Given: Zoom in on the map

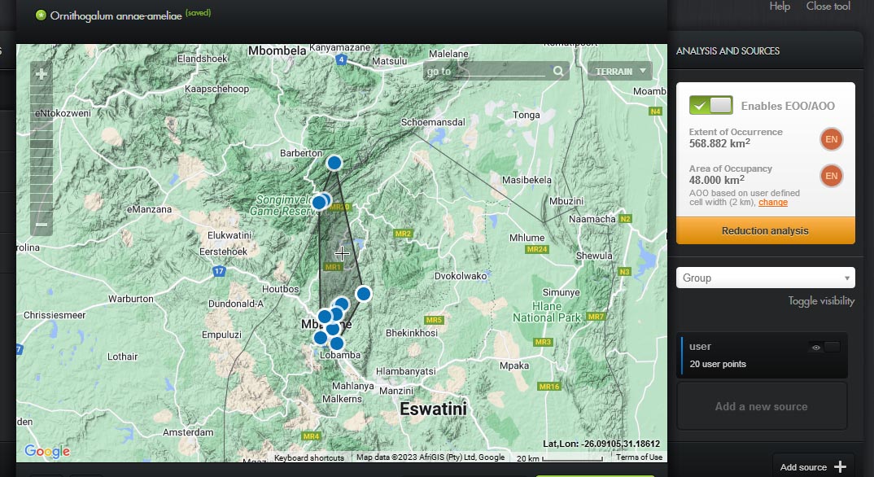Looking at the screenshot, I should [x=42, y=74].
